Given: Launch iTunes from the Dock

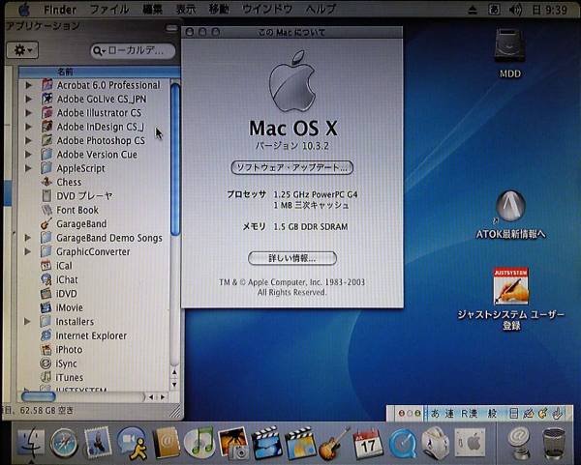Looking at the screenshot, I should (x=199, y=443).
